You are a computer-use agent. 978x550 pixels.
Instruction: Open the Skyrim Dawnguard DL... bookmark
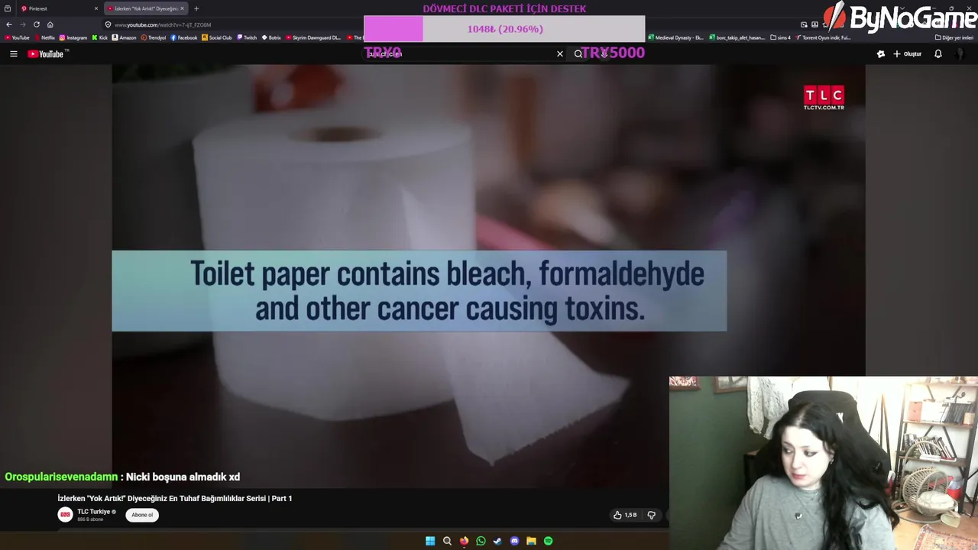(x=313, y=37)
